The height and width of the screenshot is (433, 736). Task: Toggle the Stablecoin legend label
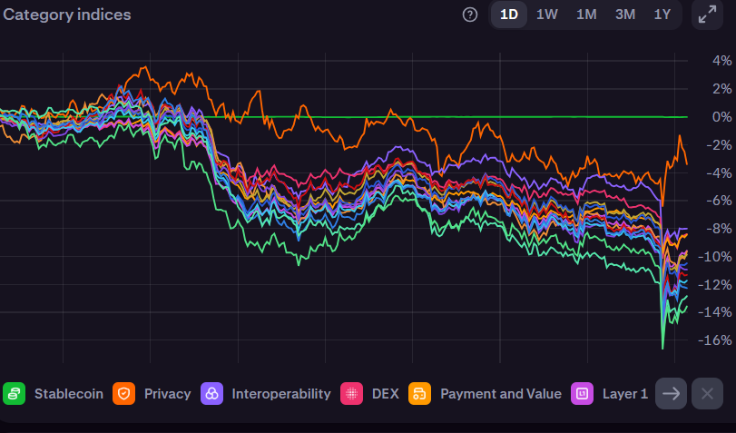point(69,394)
